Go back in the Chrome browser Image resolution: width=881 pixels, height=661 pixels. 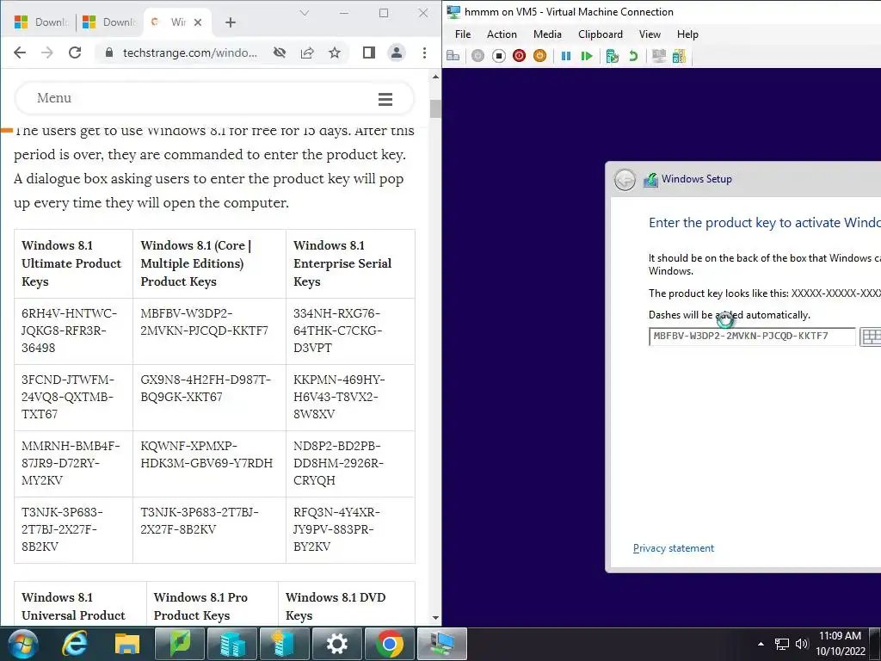20,53
